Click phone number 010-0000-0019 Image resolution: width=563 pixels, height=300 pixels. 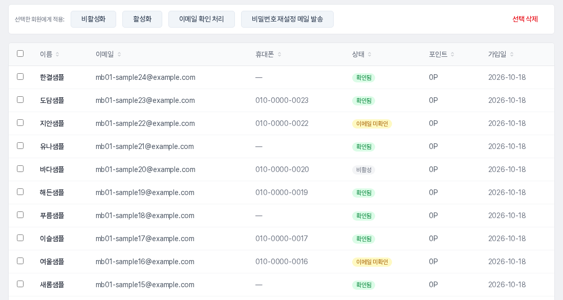(x=282, y=192)
